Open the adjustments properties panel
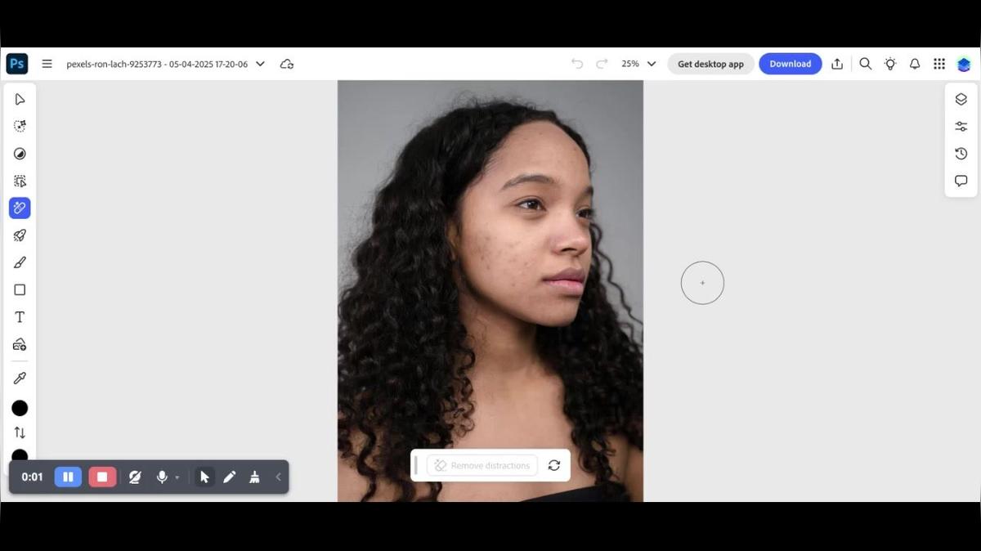The image size is (981, 551). point(961,127)
